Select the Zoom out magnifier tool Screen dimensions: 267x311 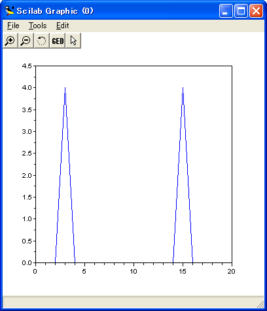coord(26,41)
